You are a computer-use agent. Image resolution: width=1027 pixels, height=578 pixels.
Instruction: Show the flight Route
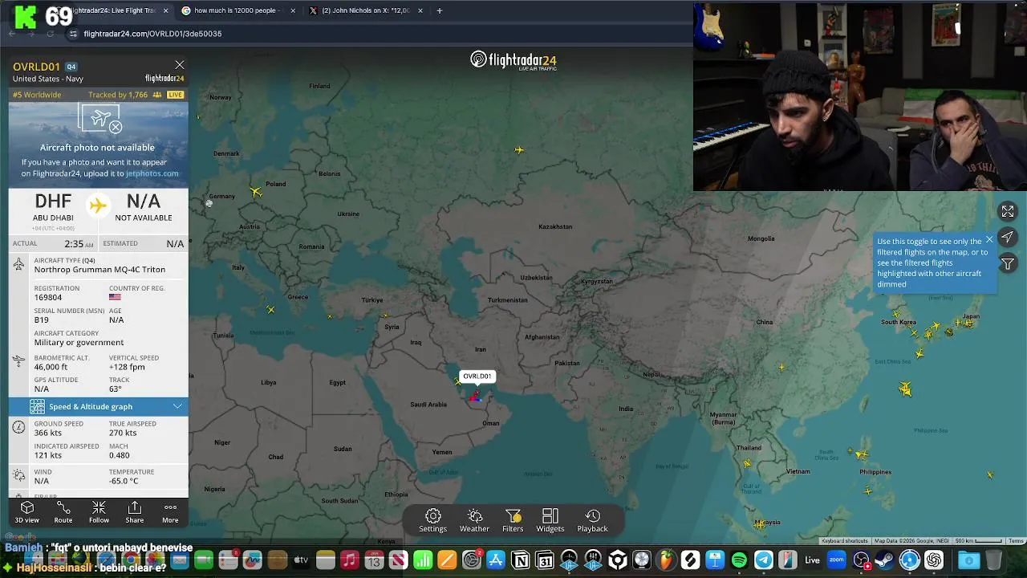[63, 512]
